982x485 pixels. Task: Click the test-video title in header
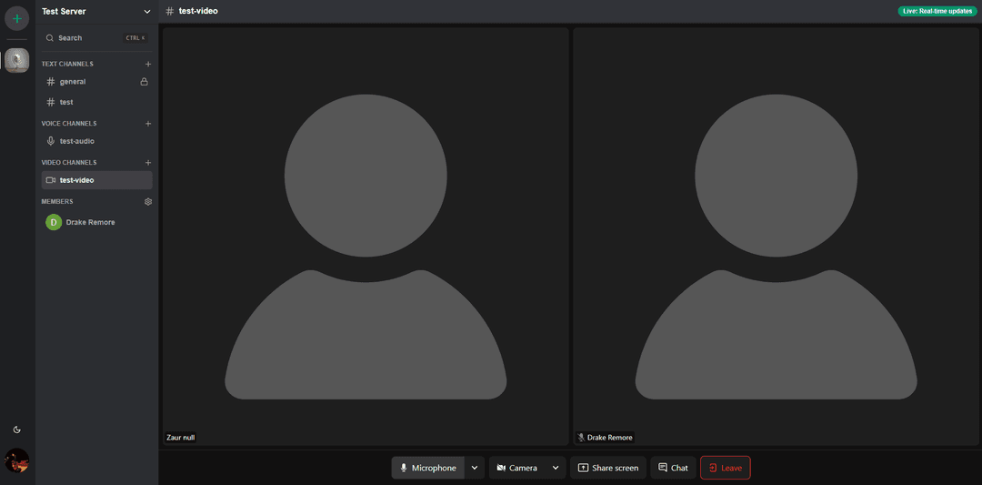pyautogui.click(x=198, y=11)
